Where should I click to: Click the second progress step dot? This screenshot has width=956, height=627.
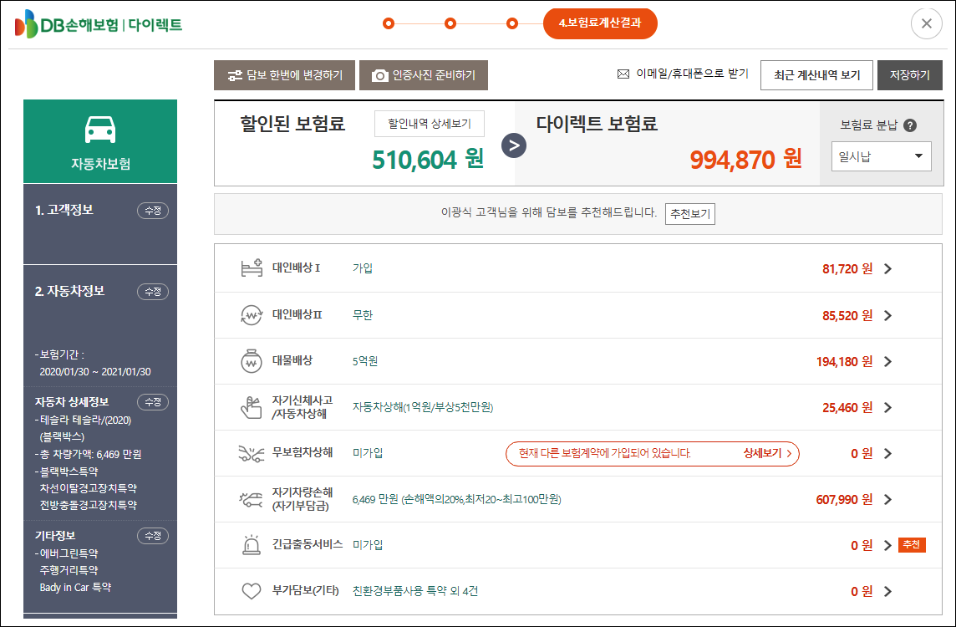450,23
